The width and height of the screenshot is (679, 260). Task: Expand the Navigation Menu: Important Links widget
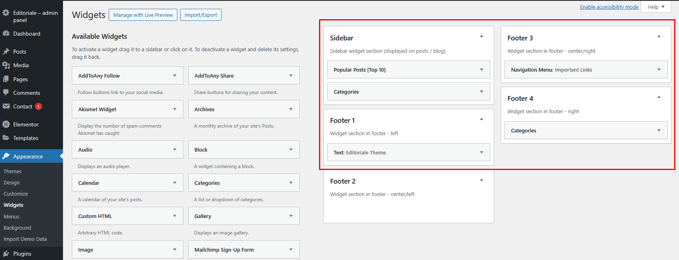(659, 70)
